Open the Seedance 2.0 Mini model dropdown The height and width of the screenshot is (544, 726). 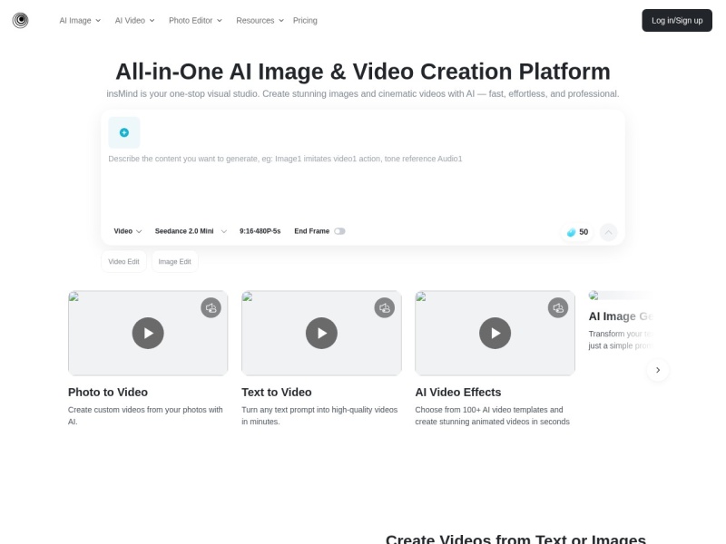[x=191, y=231]
